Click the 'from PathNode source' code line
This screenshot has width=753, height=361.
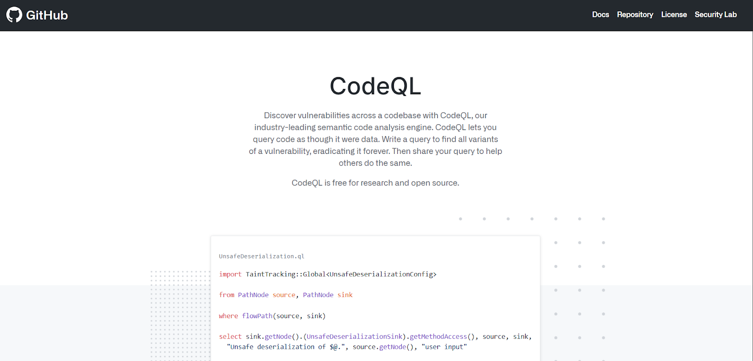click(x=286, y=295)
